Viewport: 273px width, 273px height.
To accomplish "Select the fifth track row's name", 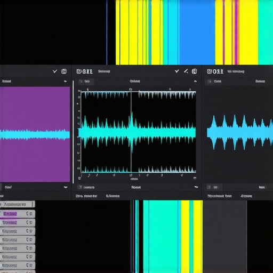I will point(10,248).
